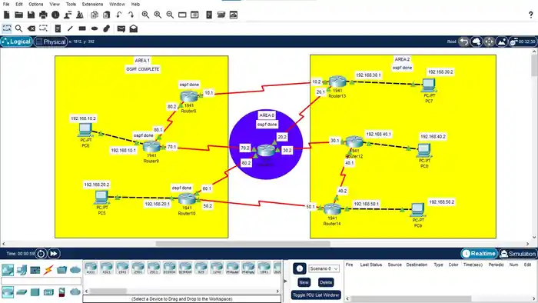Image resolution: width=538 pixels, height=303 pixels.
Task: Click the New Cluster cloud icon
Action: point(477,42)
